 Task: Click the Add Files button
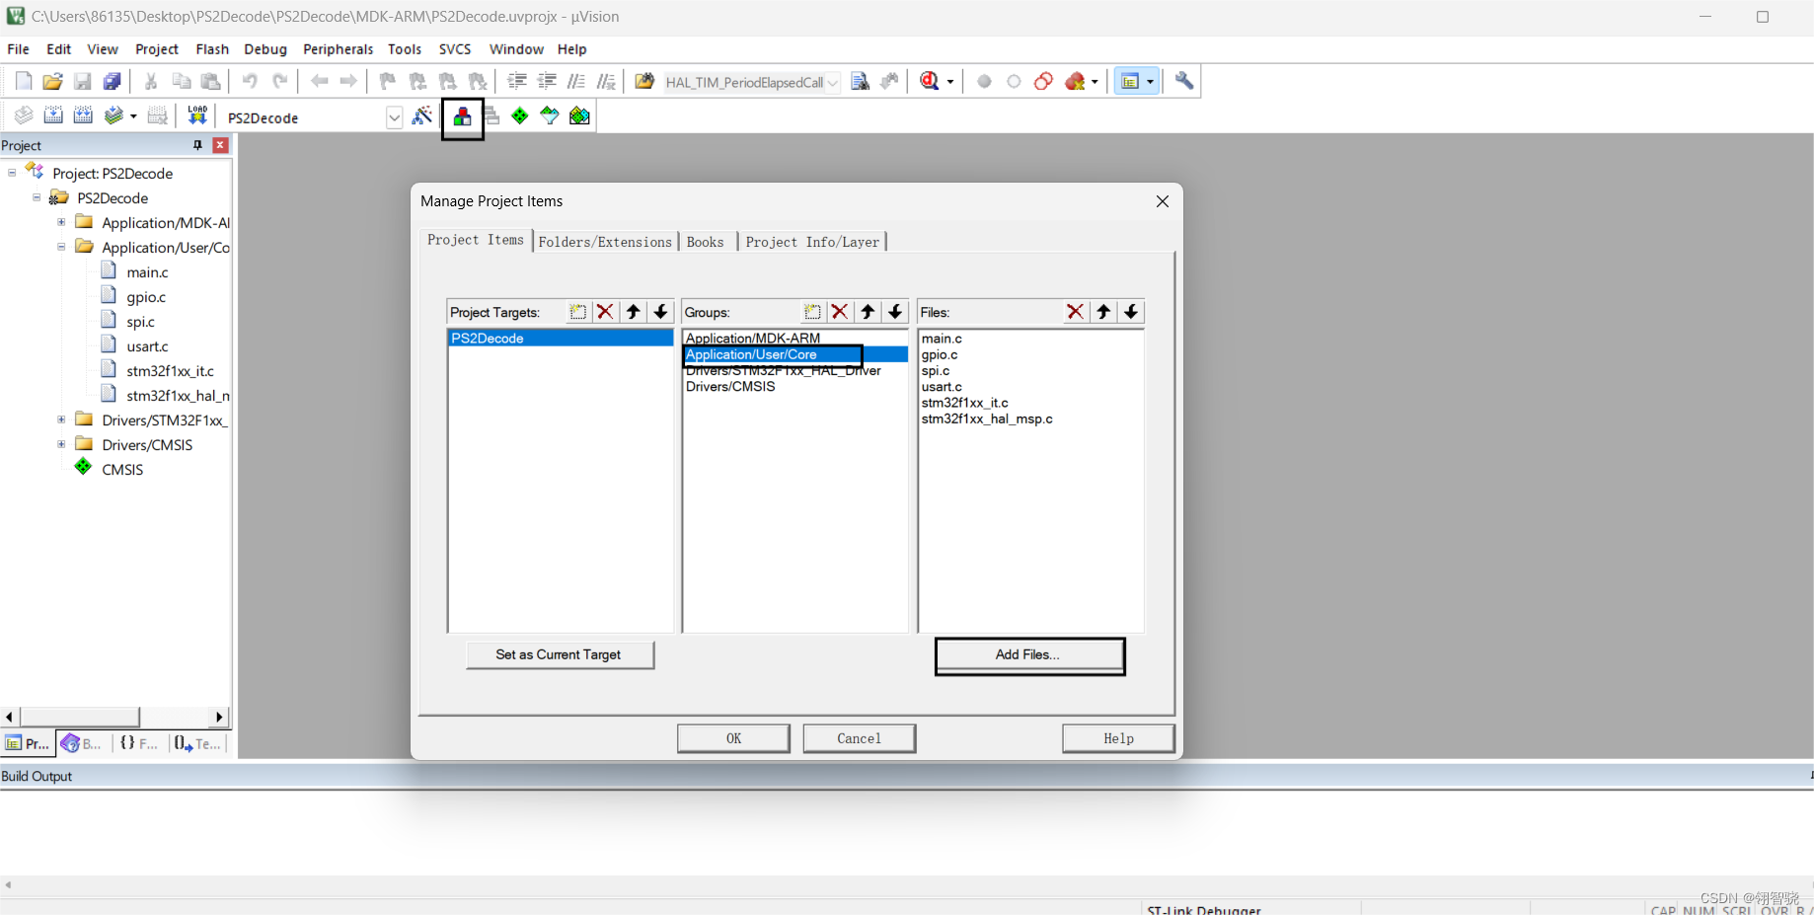click(1029, 654)
